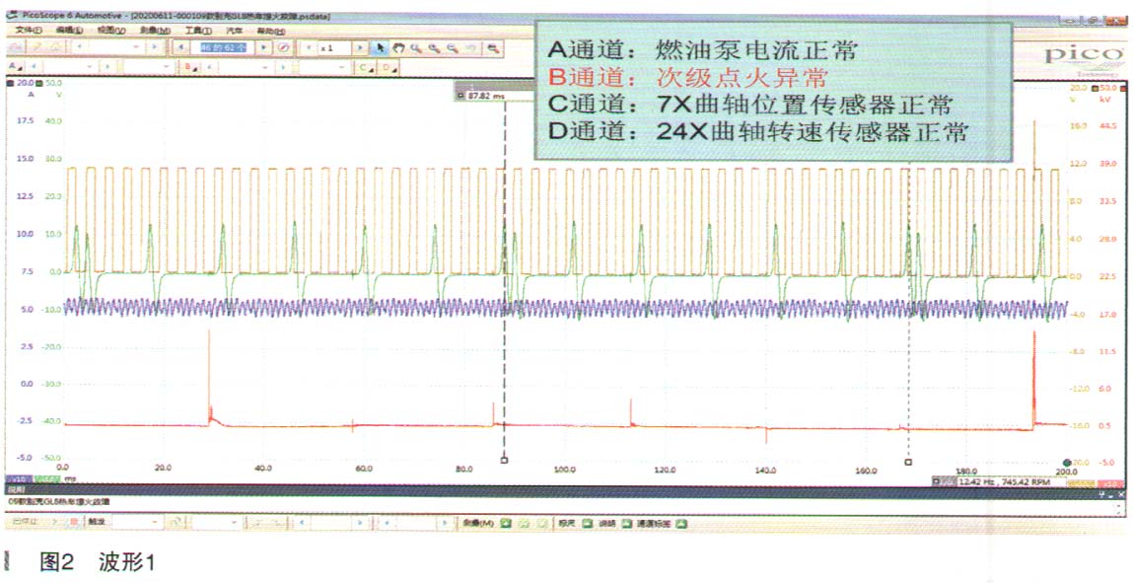Click the first time ruler handle on axis
The width and height of the screenshot is (1133, 583).
click(505, 461)
